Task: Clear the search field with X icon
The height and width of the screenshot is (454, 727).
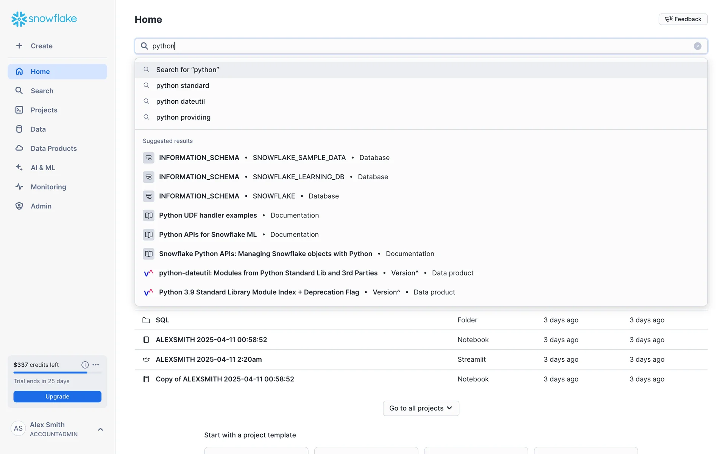Action: coord(697,46)
